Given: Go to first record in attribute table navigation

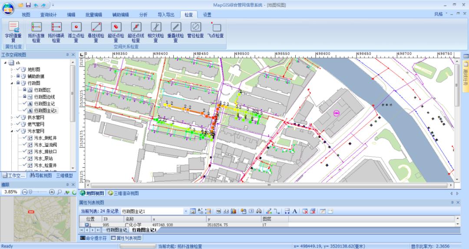Looking at the screenshot, I should [x=81, y=230].
